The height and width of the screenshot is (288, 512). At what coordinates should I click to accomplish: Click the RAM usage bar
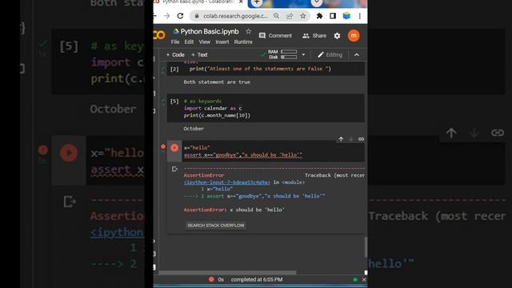click(289, 51)
